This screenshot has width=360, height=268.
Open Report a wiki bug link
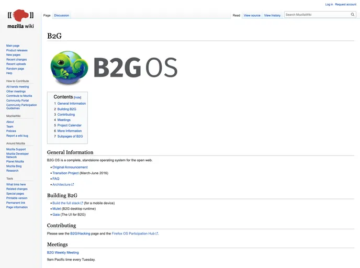[x=17, y=136]
